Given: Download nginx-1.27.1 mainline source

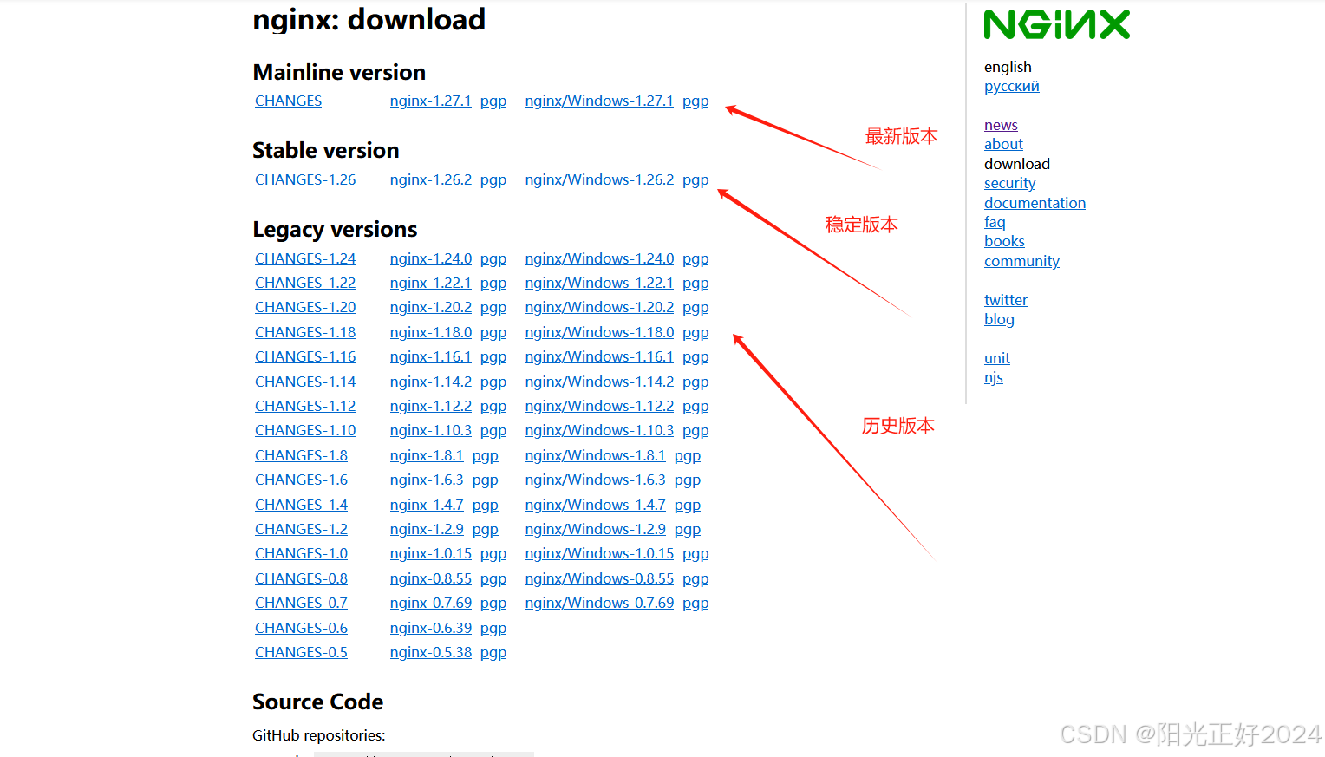Looking at the screenshot, I should click(430, 101).
